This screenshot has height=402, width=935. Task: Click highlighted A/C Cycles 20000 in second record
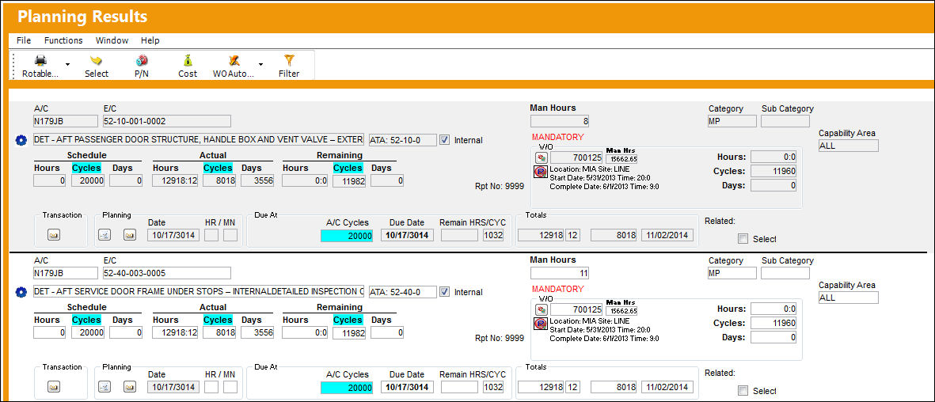pyautogui.click(x=347, y=388)
